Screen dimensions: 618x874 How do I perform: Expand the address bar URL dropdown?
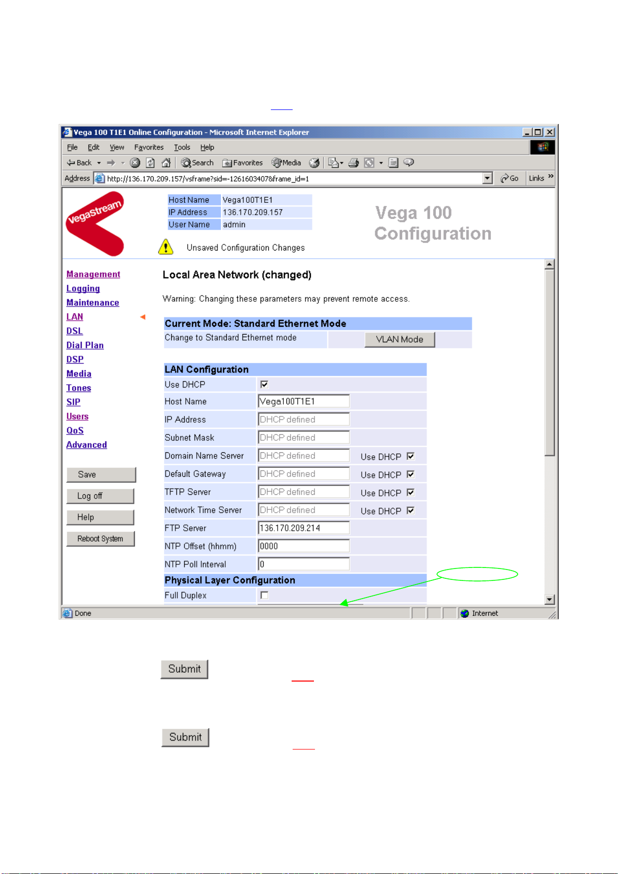487,178
